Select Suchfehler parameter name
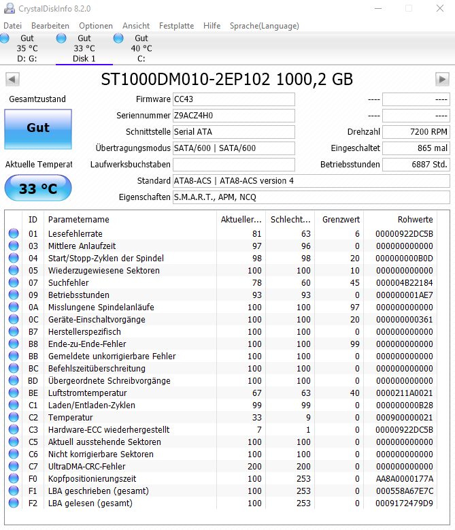The width and height of the screenshot is (455, 530). click(x=68, y=282)
